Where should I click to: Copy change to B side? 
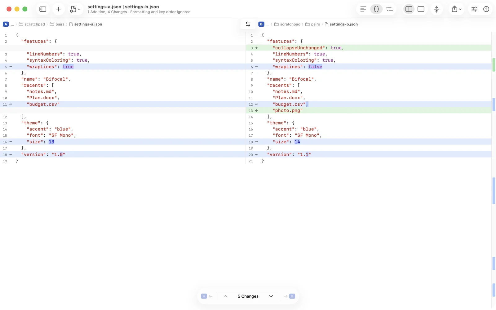pyautogui.click(x=289, y=296)
